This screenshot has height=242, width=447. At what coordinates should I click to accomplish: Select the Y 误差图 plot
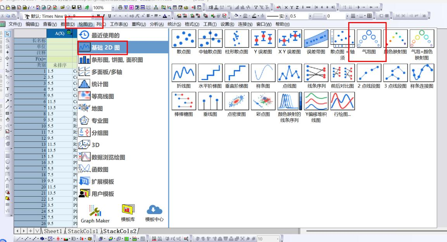click(263, 39)
